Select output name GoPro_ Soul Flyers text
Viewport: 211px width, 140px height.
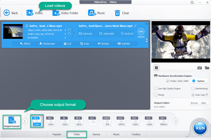[x=105, y=26]
